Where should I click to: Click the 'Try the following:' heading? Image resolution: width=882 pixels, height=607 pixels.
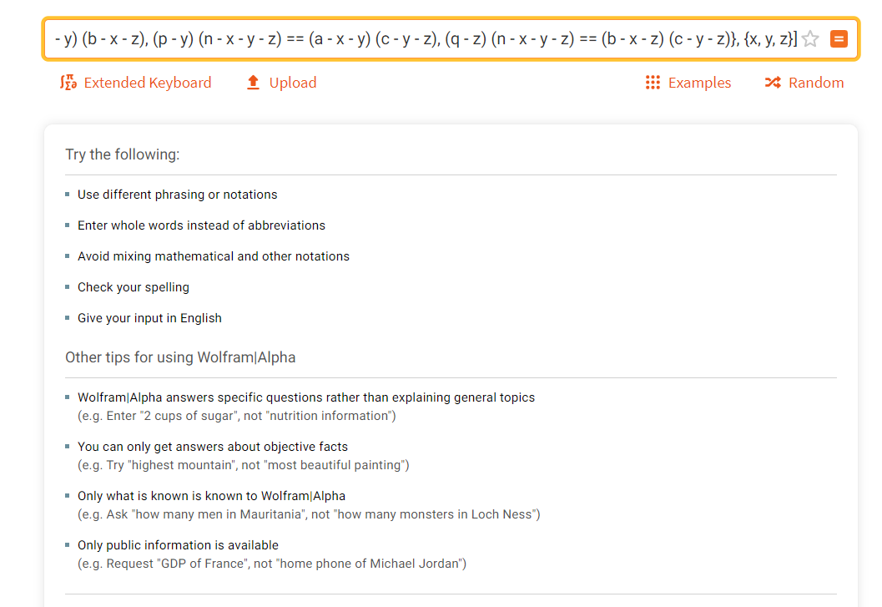[122, 154]
